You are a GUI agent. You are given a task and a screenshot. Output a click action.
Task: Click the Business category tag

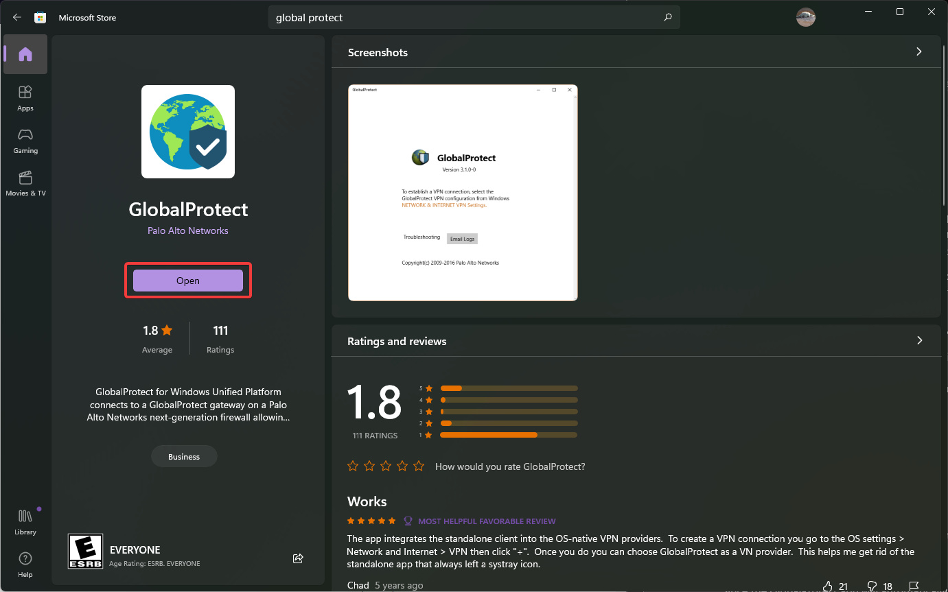click(184, 457)
